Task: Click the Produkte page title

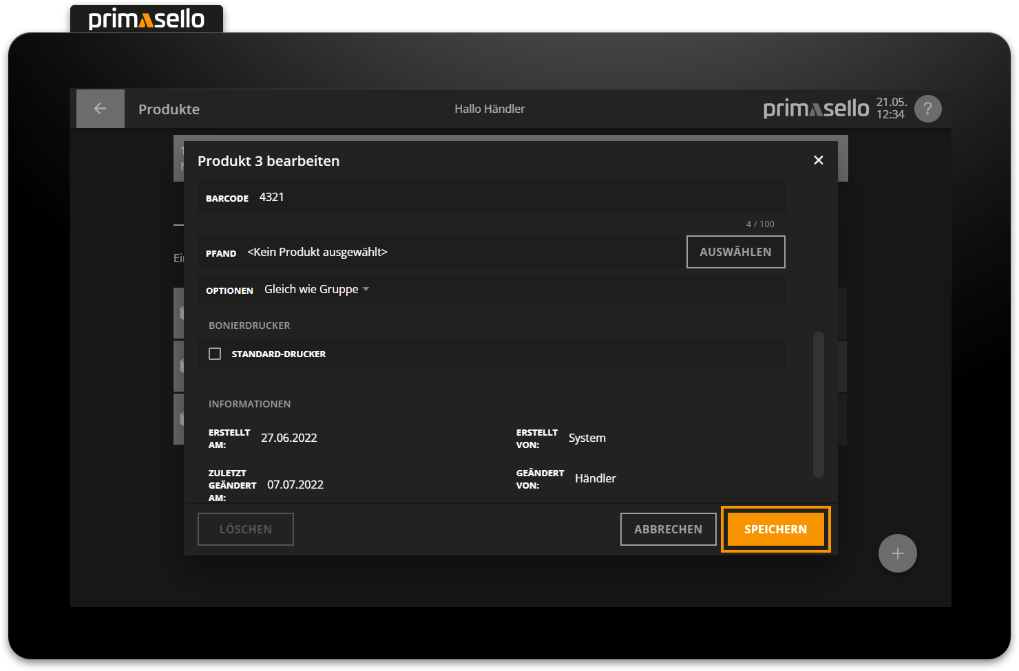Action: click(169, 109)
